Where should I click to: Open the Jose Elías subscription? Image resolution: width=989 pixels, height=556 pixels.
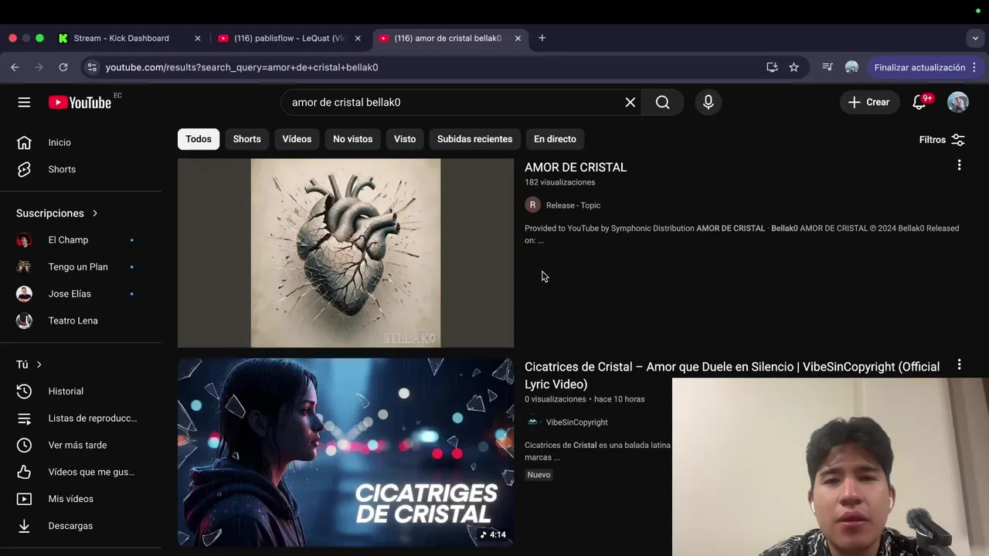[80, 294]
